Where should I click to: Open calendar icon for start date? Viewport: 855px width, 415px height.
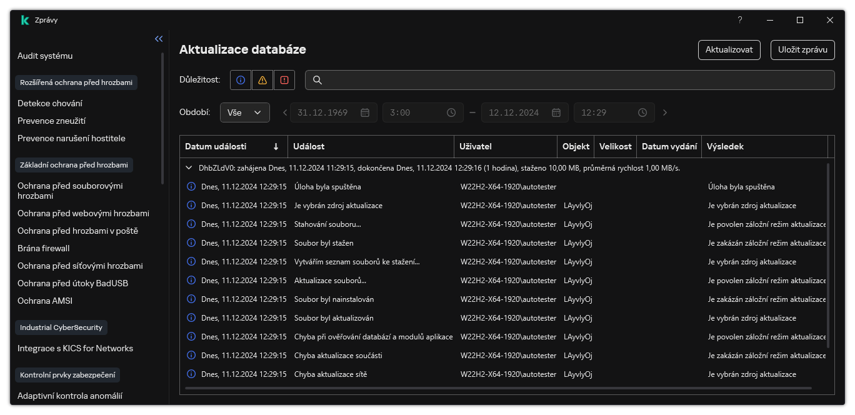[366, 112]
